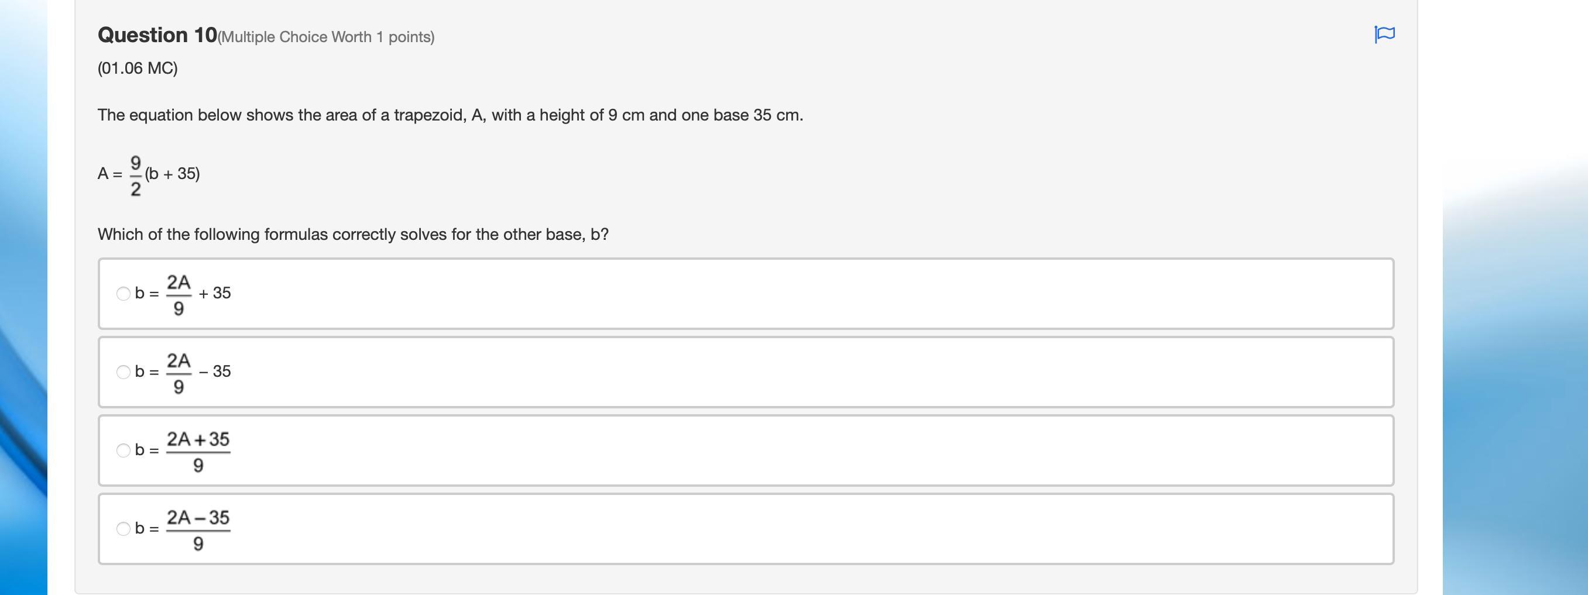Click the "b =" label in first answer
This screenshot has height=595, width=1588.
tap(147, 293)
